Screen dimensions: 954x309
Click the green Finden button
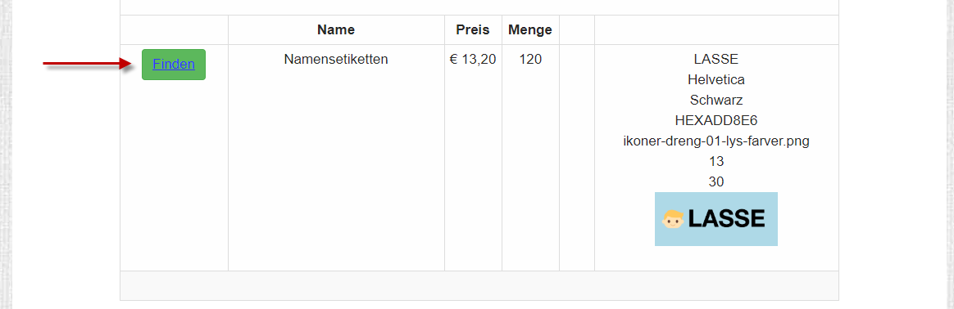(174, 65)
